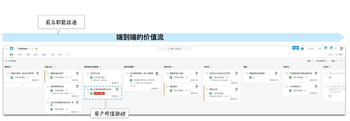Open the help question mark icon
Image resolution: width=350 pixels, height=121 pixels.
pyautogui.click(x=336, y=49)
